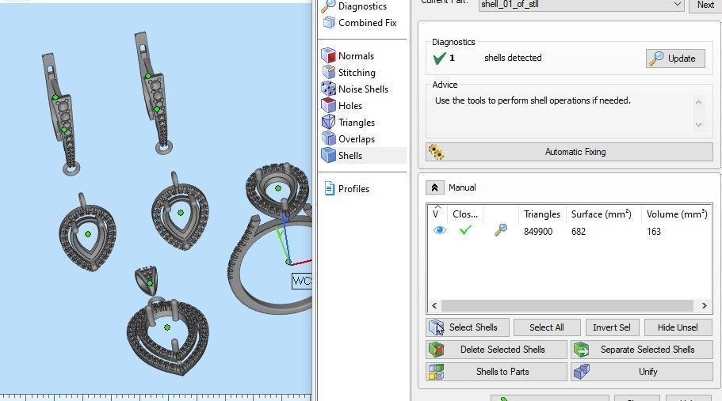Select the Stitching fix category
The image size is (722, 401).
[349, 72]
